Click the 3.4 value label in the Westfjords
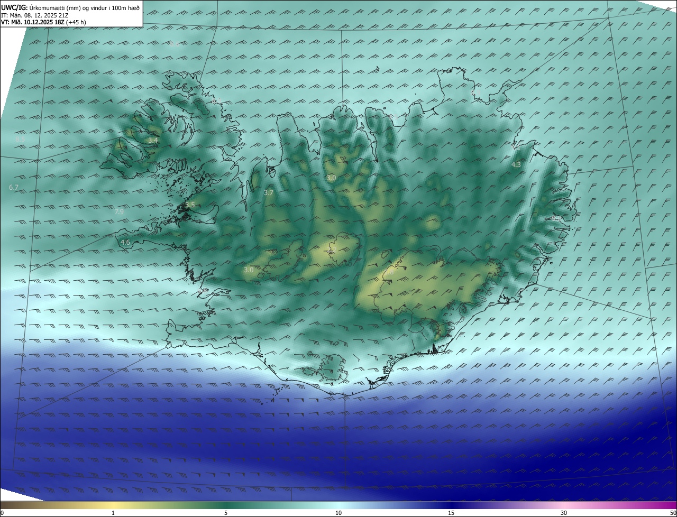 click(153, 140)
